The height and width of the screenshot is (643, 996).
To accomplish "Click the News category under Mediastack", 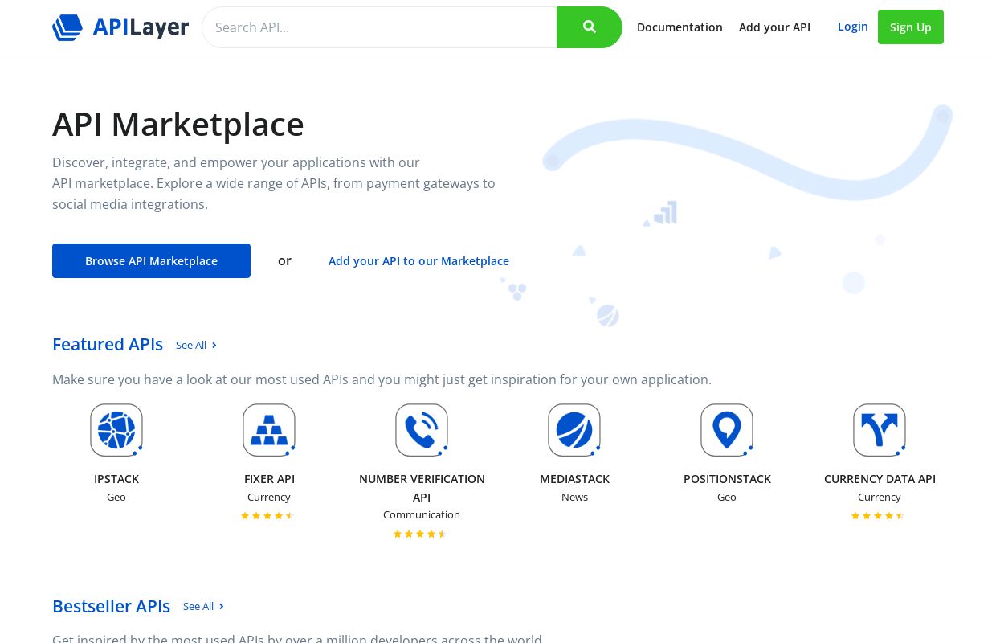I will pos(574,497).
